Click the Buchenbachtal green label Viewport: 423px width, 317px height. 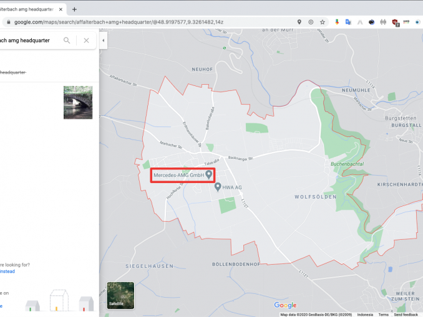click(347, 164)
